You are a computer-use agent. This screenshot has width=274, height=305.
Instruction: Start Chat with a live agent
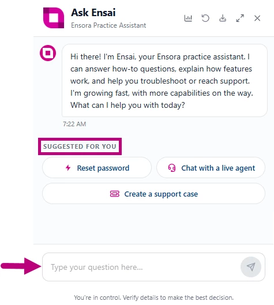click(x=211, y=168)
